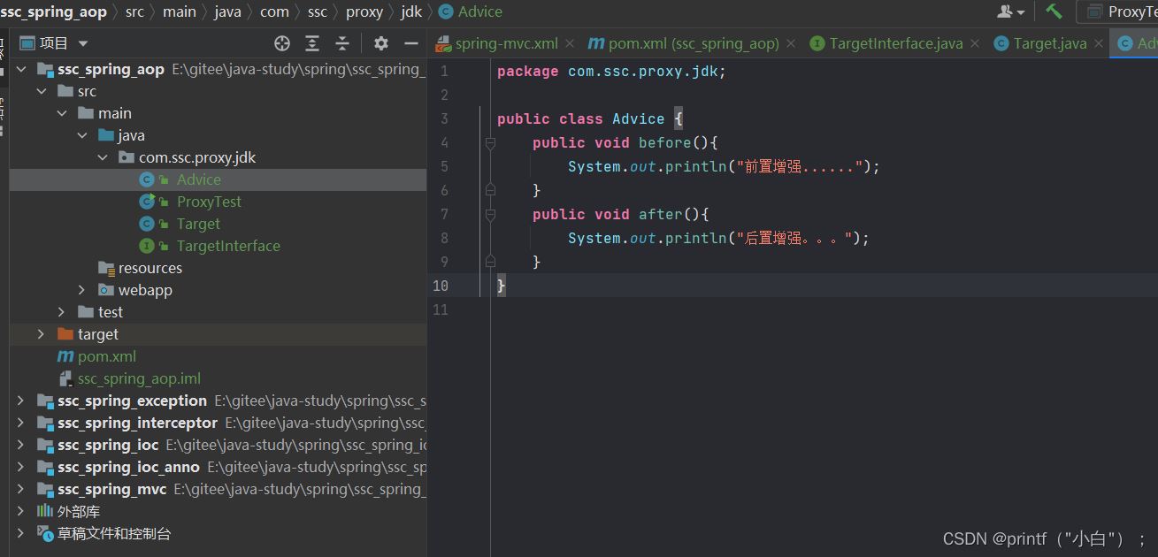1158x557 pixels.
Task: Select ProxyTest in the project tree
Action: coord(209,202)
